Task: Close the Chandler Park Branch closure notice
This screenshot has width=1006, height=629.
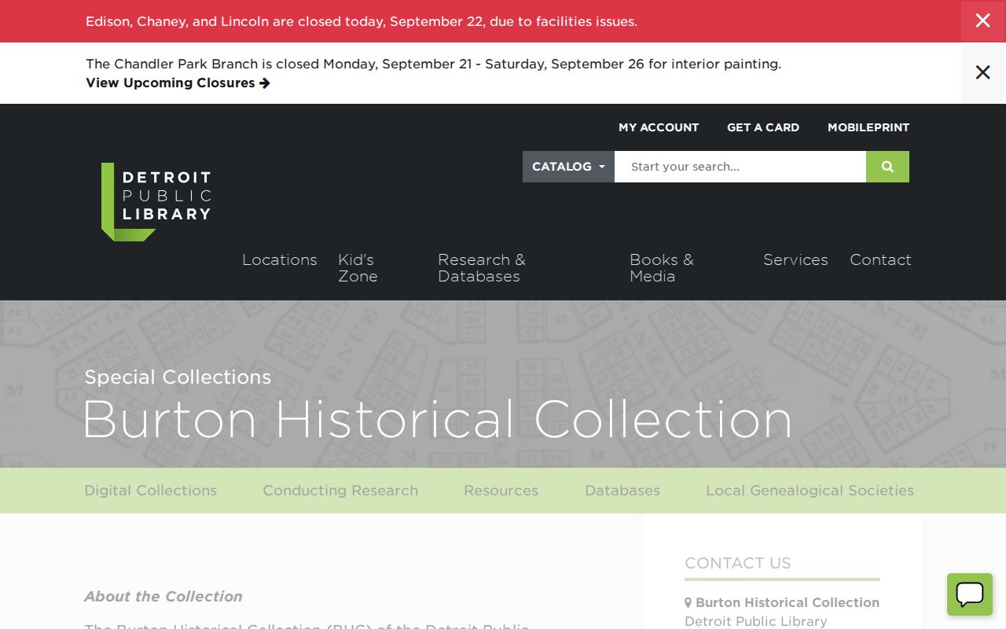Action: click(x=983, y=72)
